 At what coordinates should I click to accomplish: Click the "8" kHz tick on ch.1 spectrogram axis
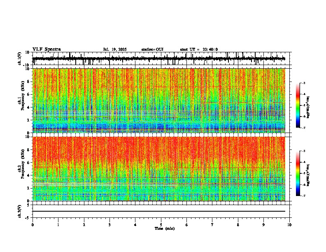coord(29,82)
